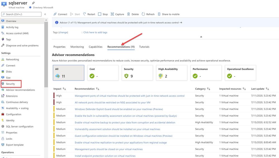
Task: Open Install endpoint protection solution recommendation
Action: (105, 156)
